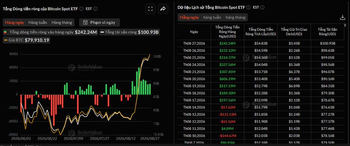Click the -$61.16M outflow value
The height and width of the screenshot is (146, 350).
tap(227, 122)
